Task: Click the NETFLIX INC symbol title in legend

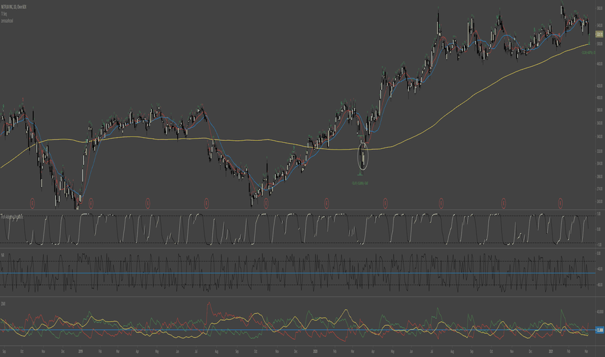Action: [14, 7]
